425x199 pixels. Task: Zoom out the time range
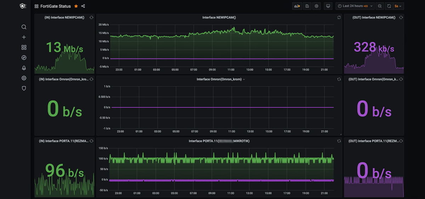pyautogui.click(x=380, y=6)
